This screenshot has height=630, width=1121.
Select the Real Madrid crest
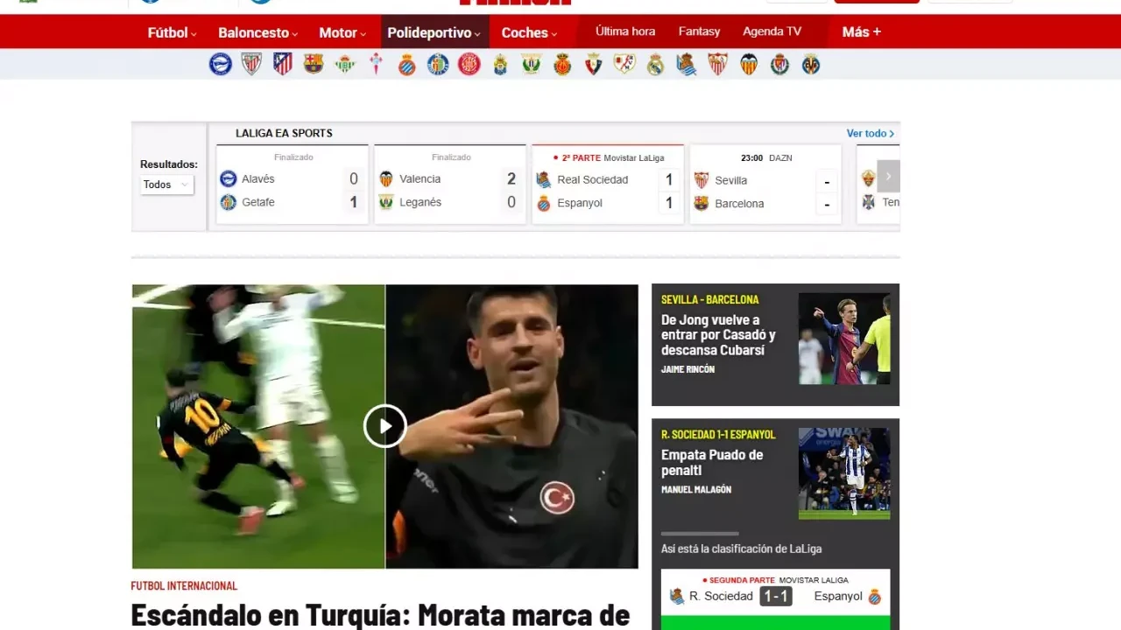point(655,64)
